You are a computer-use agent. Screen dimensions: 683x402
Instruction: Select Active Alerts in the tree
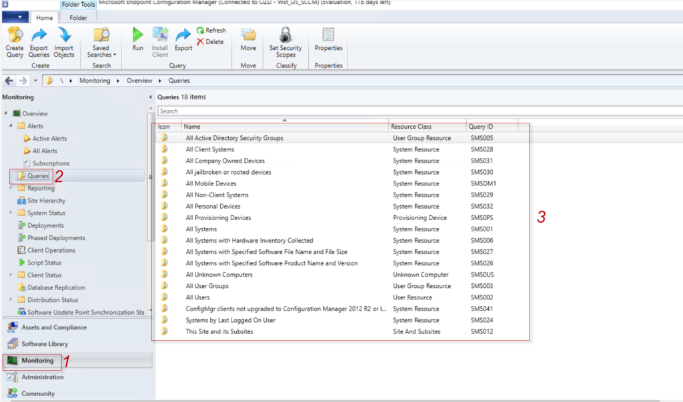(x=49, y=139)
